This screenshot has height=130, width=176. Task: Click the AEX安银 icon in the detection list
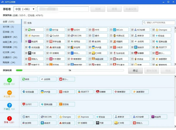click(135, 30)
